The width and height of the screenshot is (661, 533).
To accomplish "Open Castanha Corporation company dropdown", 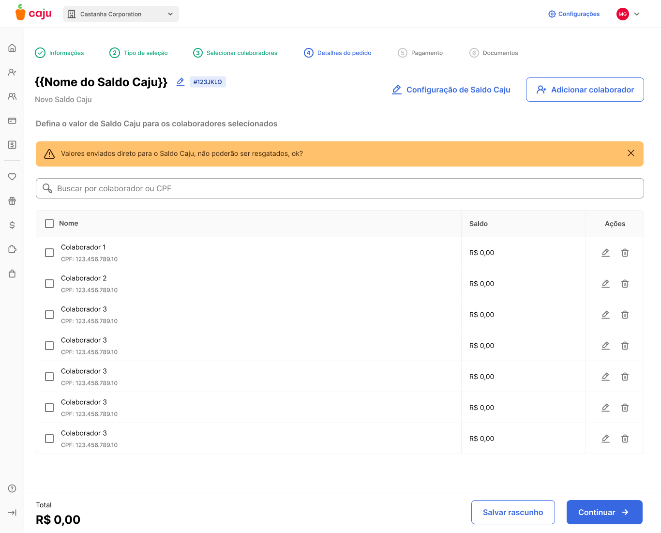I will pyautogui.click(x=121, y=14).
